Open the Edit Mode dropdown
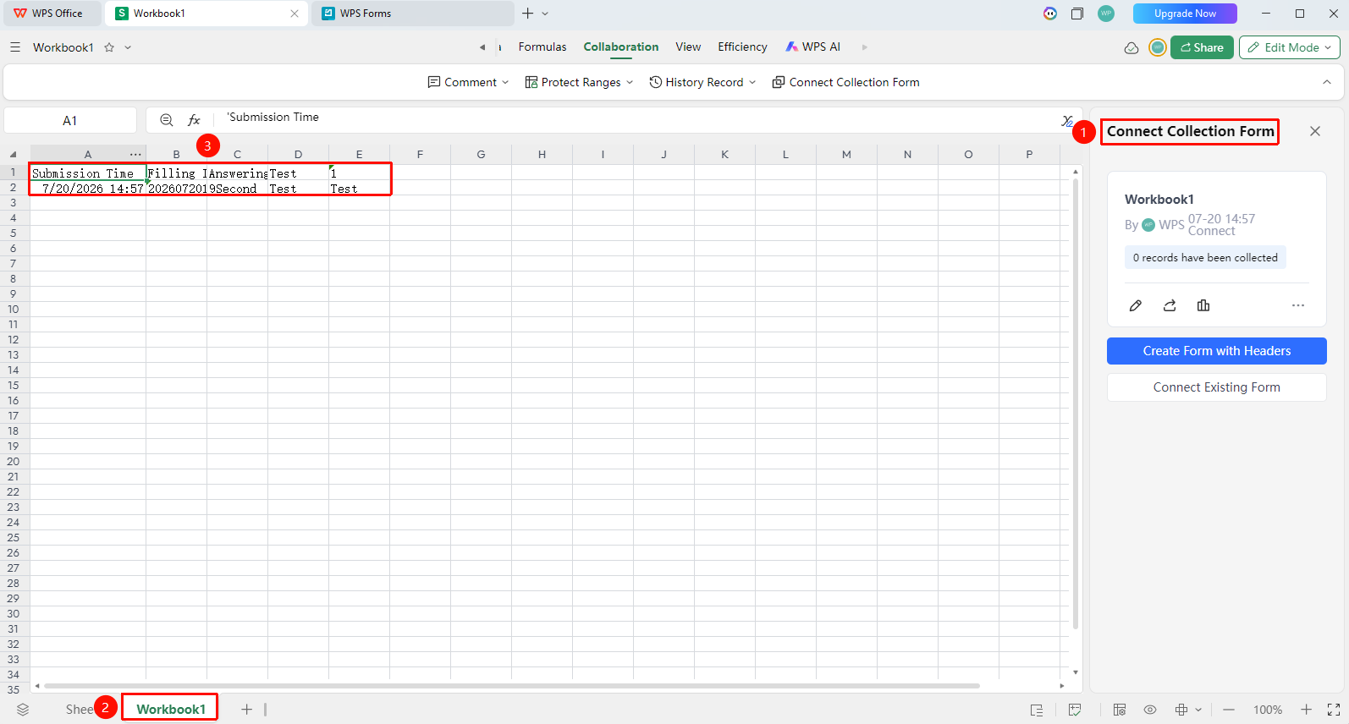The height and width of the screenshot is (724, 1349). tap(1290, 47)
